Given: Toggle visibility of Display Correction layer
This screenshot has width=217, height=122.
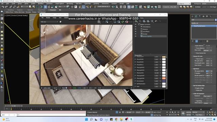Looking at the screenshot, I should point(136,24).
